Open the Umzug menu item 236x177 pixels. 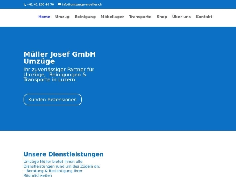tap(62, 17)
